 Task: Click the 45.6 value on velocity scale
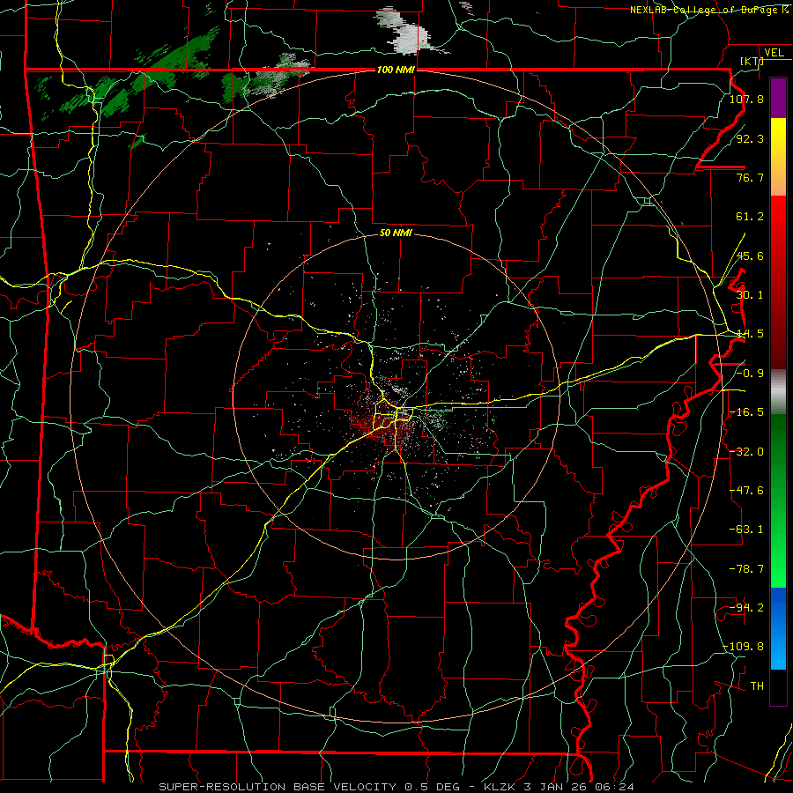click(750, 256)
